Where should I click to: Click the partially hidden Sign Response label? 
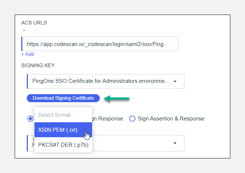pyautogui.click(x=107, y=119)
